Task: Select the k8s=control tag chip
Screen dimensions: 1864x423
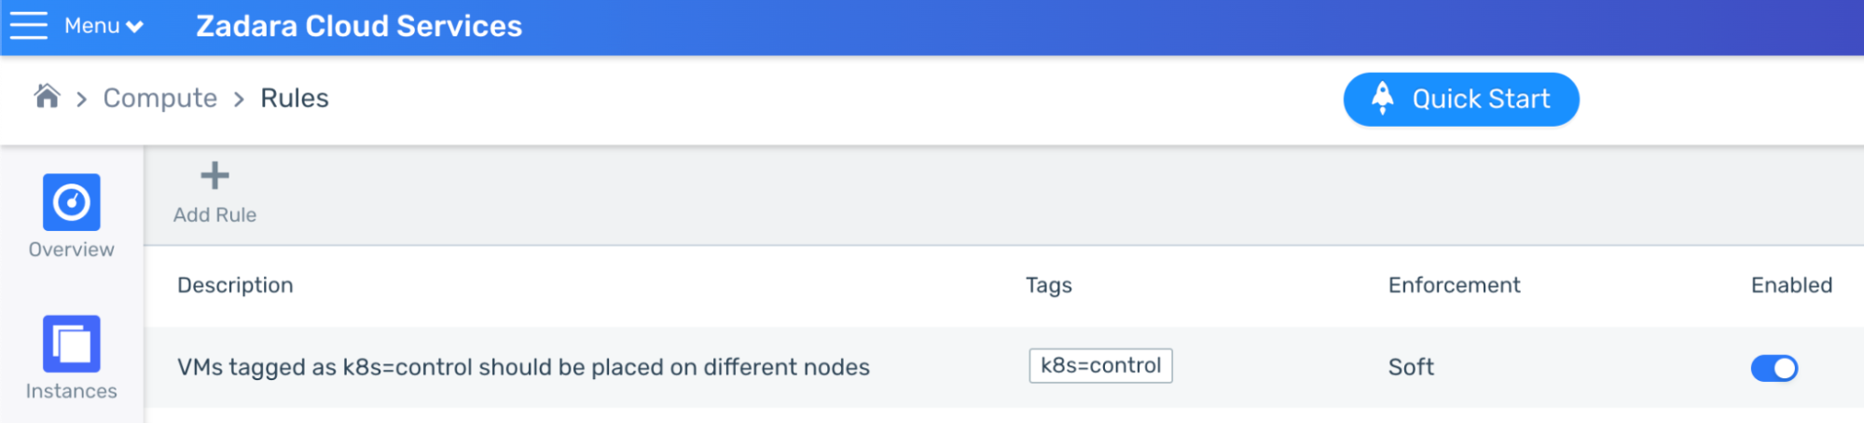Action: click(1100, 365)
